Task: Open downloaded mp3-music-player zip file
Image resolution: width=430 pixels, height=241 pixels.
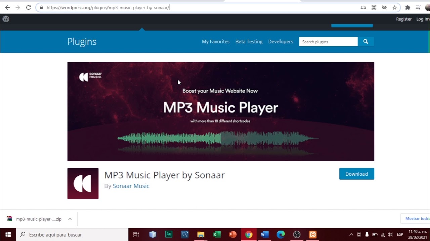Action: pos(35,219)
